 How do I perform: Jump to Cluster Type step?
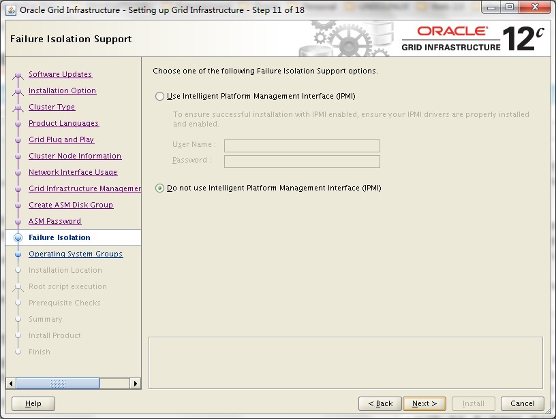52,107
